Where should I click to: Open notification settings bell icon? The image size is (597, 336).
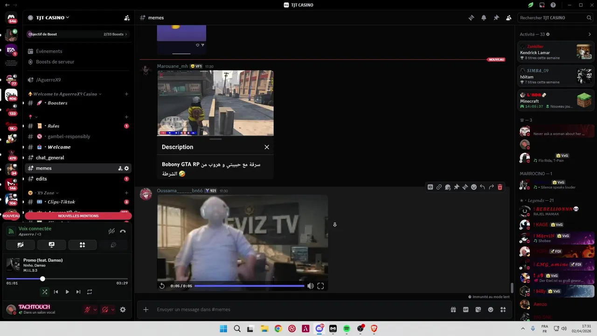click(484, 18)
